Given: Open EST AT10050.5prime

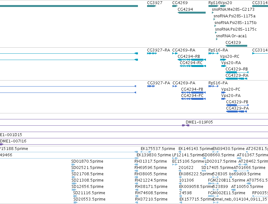Looking at the screenshot, I should point(247,187).
